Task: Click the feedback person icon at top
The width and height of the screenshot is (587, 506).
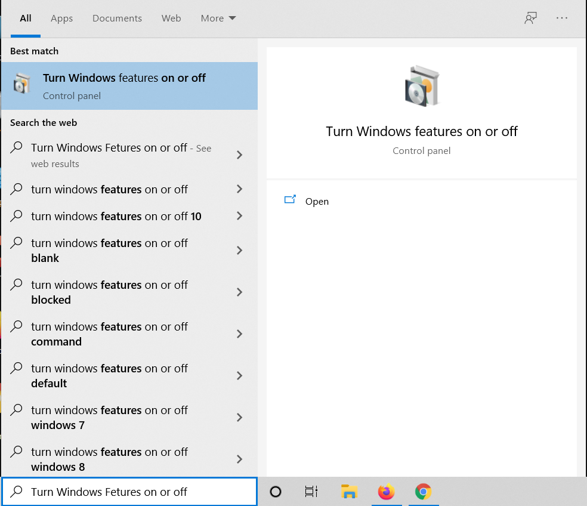Action: 530,18
